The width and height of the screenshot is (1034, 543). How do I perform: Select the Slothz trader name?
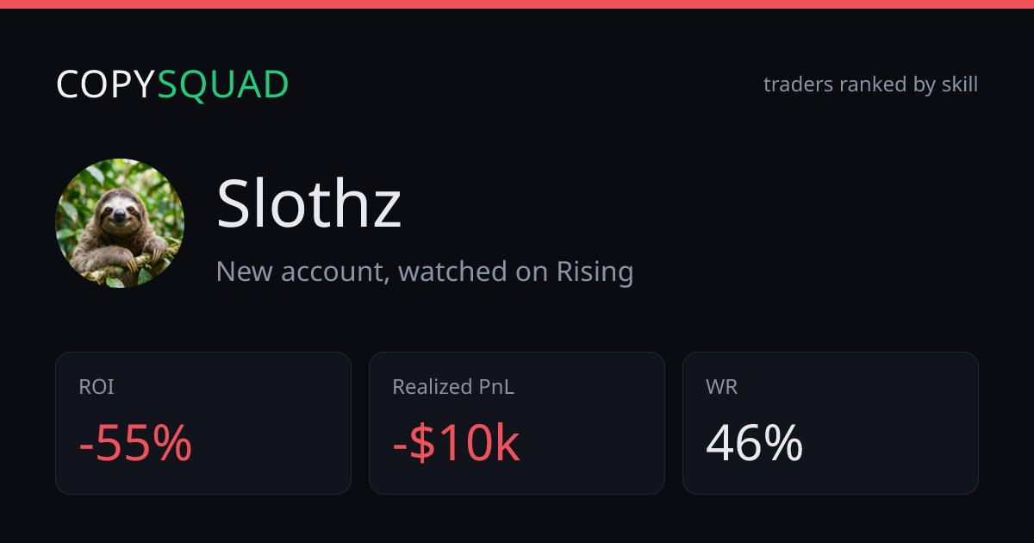click(308, 204)
